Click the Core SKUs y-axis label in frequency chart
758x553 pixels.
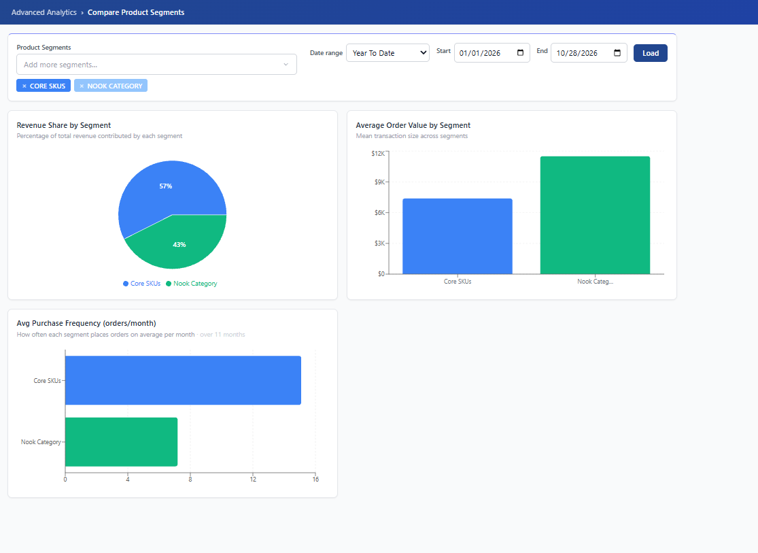pyautogui.click(x=47, y=381)
